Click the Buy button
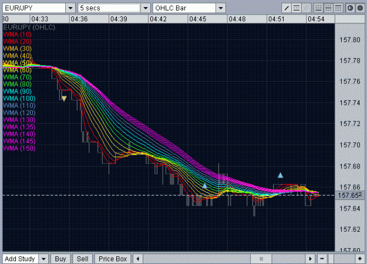367x264 pixels. [60, 259]
